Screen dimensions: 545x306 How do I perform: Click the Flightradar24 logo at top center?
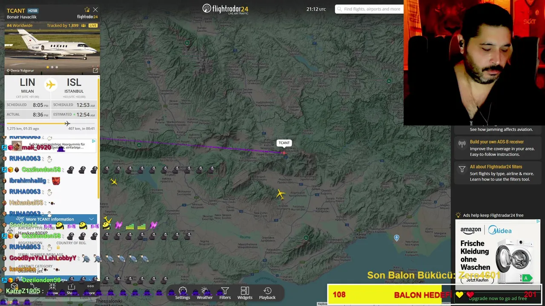225,9
